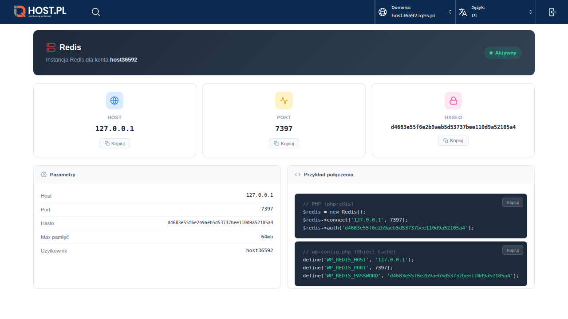The image size is (568, 319).
Task: Click the Max pamięć row label
Action: [x=55, y=237]
